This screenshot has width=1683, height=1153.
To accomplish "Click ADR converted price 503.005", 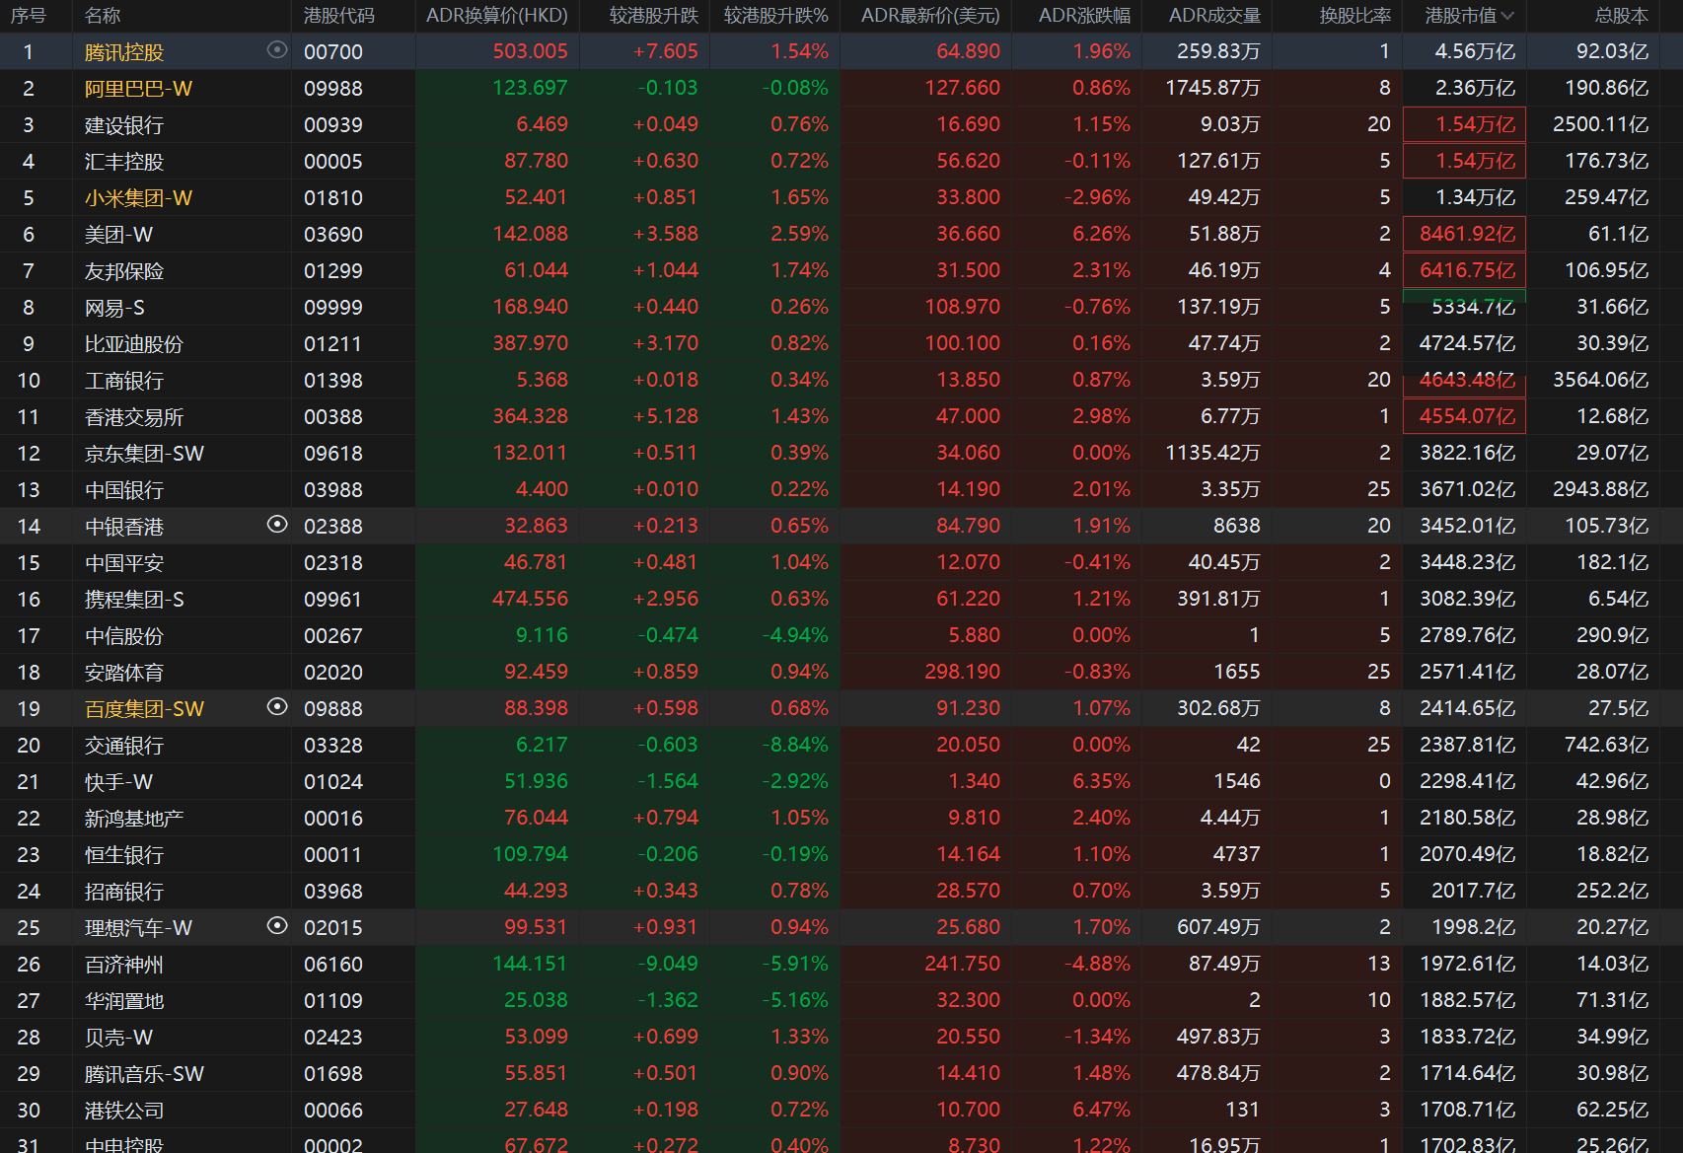I will coord(530,51).
